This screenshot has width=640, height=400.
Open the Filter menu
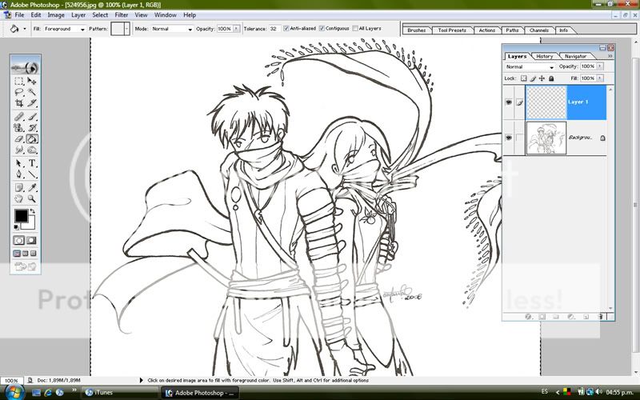pyautogui.click(x=121, y=14)
